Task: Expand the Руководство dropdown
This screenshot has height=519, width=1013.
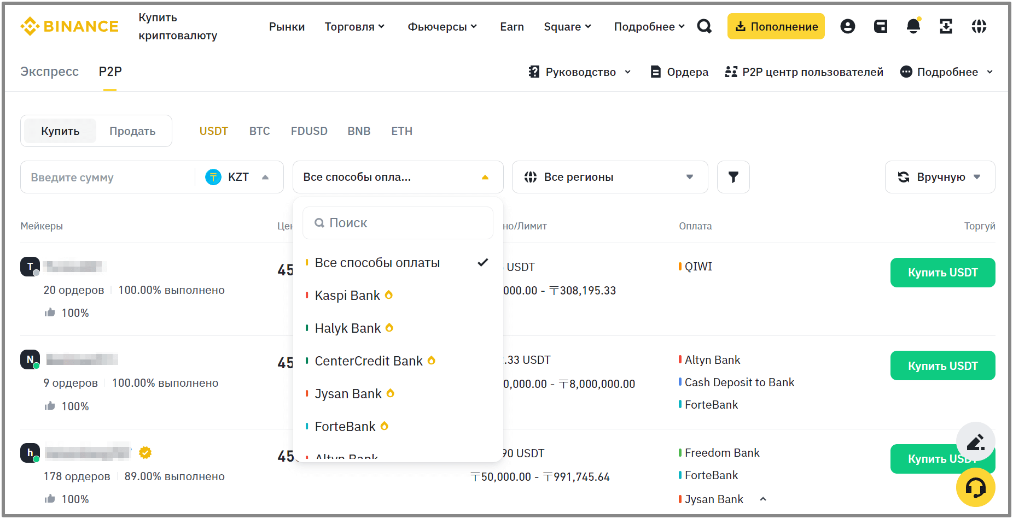Action: click(x=580, y=72)
